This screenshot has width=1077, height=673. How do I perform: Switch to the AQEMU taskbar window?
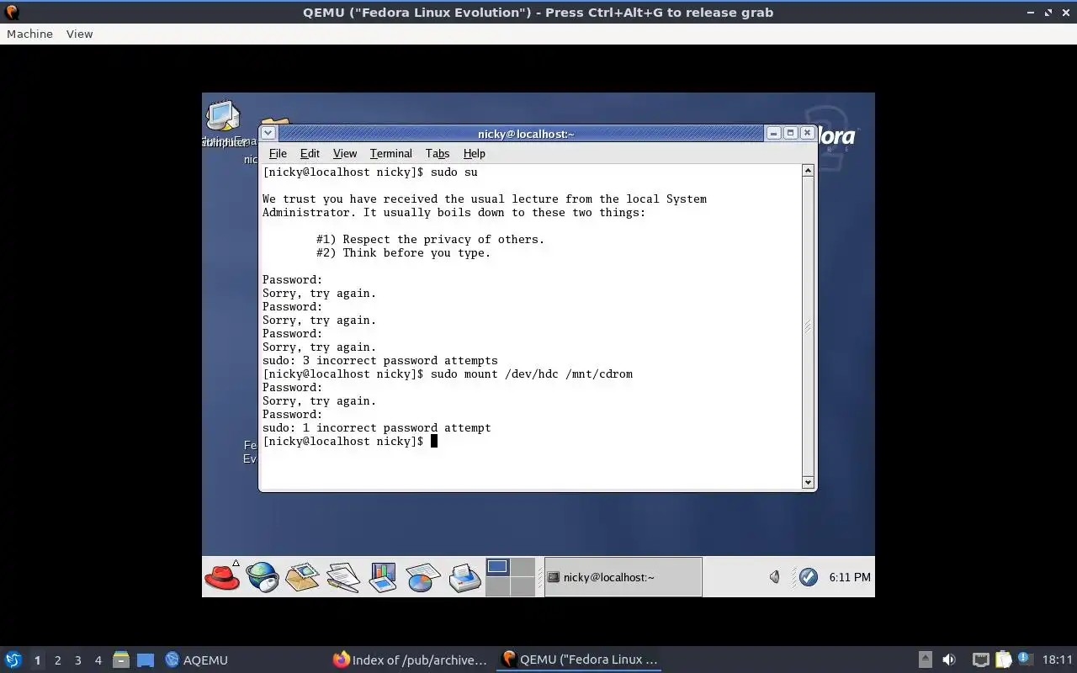pyautogui.click(x=196, y=660)
